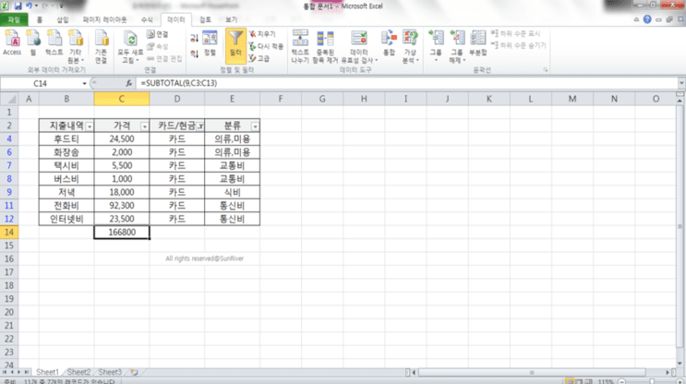Click the 지우기 clear filter button
The height and width of the screenshot is (384, 686).
coord(262,33)
